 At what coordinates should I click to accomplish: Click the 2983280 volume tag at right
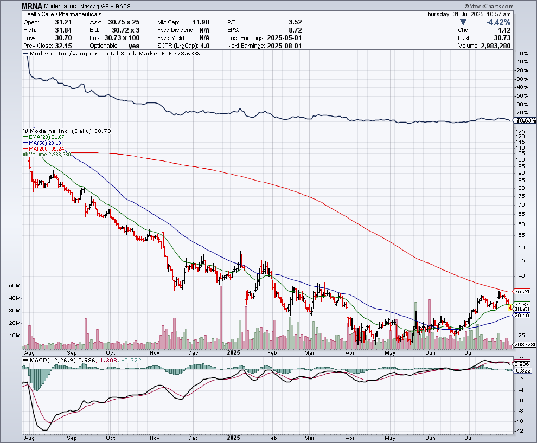[x=525, y=345]
